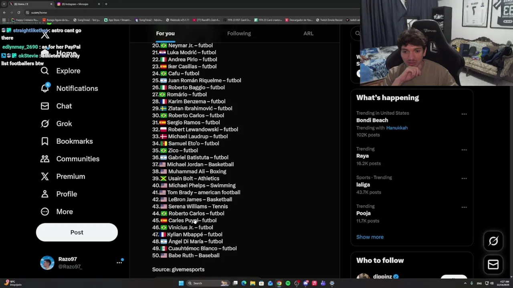Image resolution: width=513 pixels, height=288 pixels.
Task: Open options for the laliga trend
Action: [x=464, y=178]
